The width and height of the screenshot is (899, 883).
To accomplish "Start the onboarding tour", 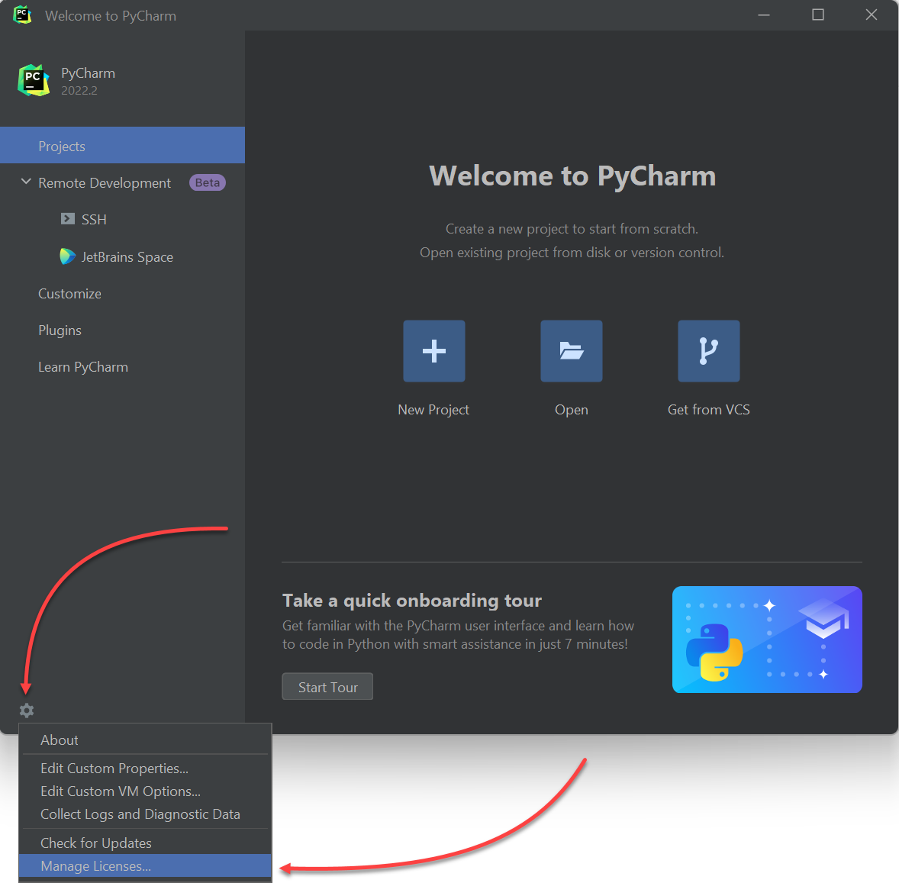I will click(x=327, y=686).
